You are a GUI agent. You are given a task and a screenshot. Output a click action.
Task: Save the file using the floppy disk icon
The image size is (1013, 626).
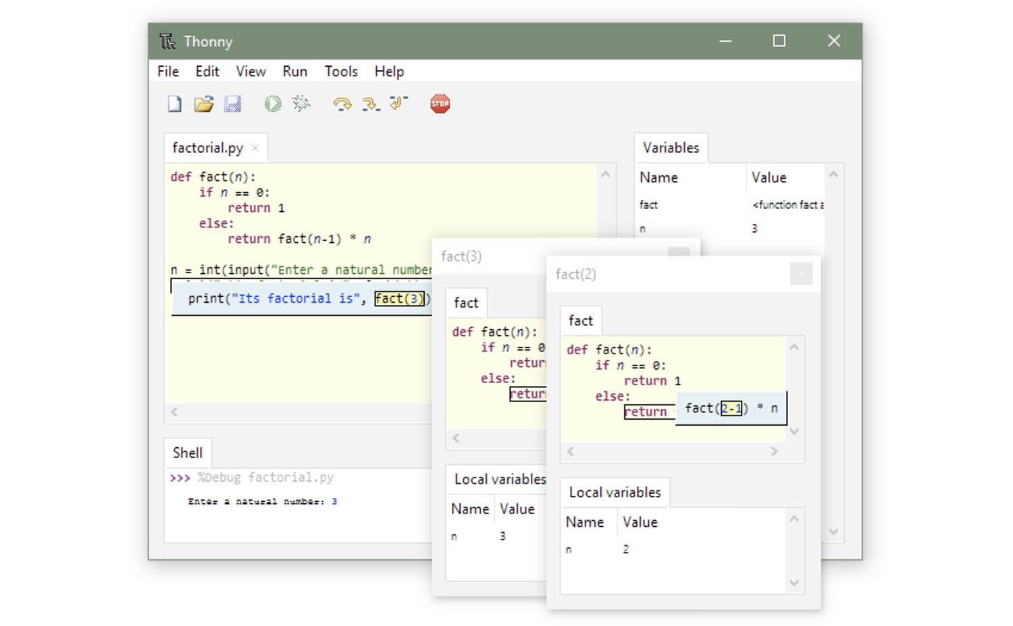232,104
